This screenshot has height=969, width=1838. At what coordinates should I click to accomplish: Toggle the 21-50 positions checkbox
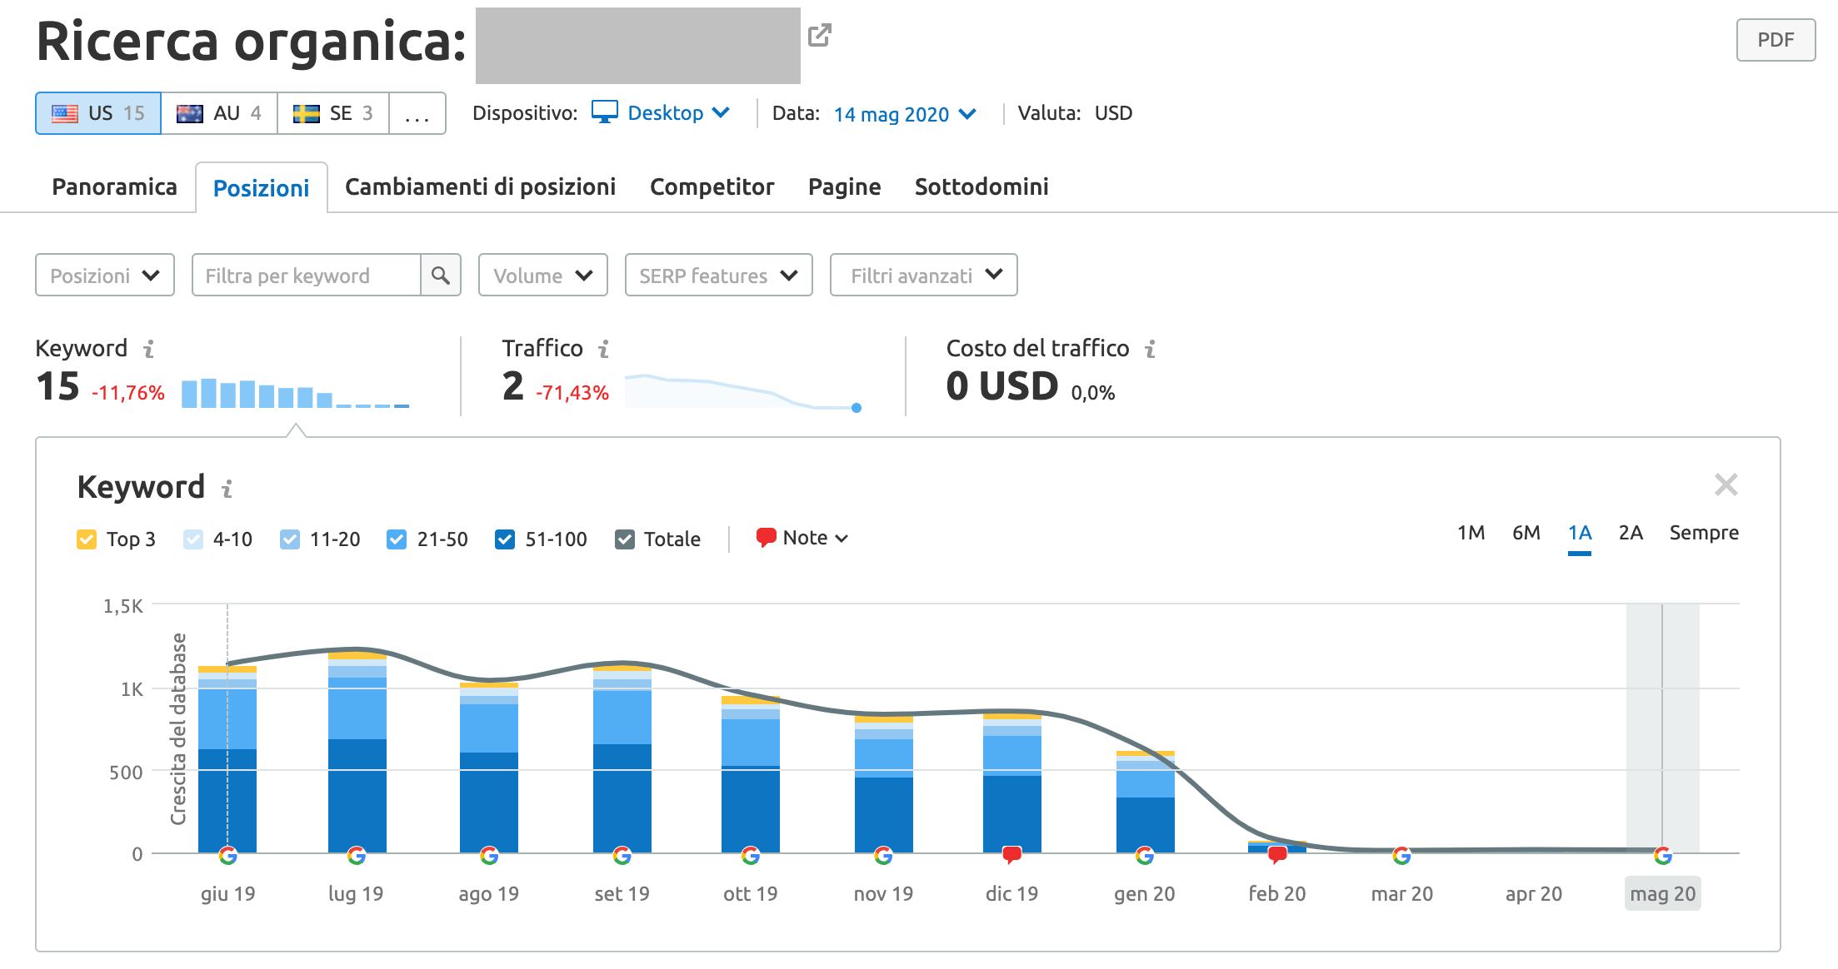pos(397,539)
